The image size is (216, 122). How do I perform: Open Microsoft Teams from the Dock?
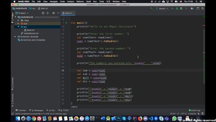[167, 119]
